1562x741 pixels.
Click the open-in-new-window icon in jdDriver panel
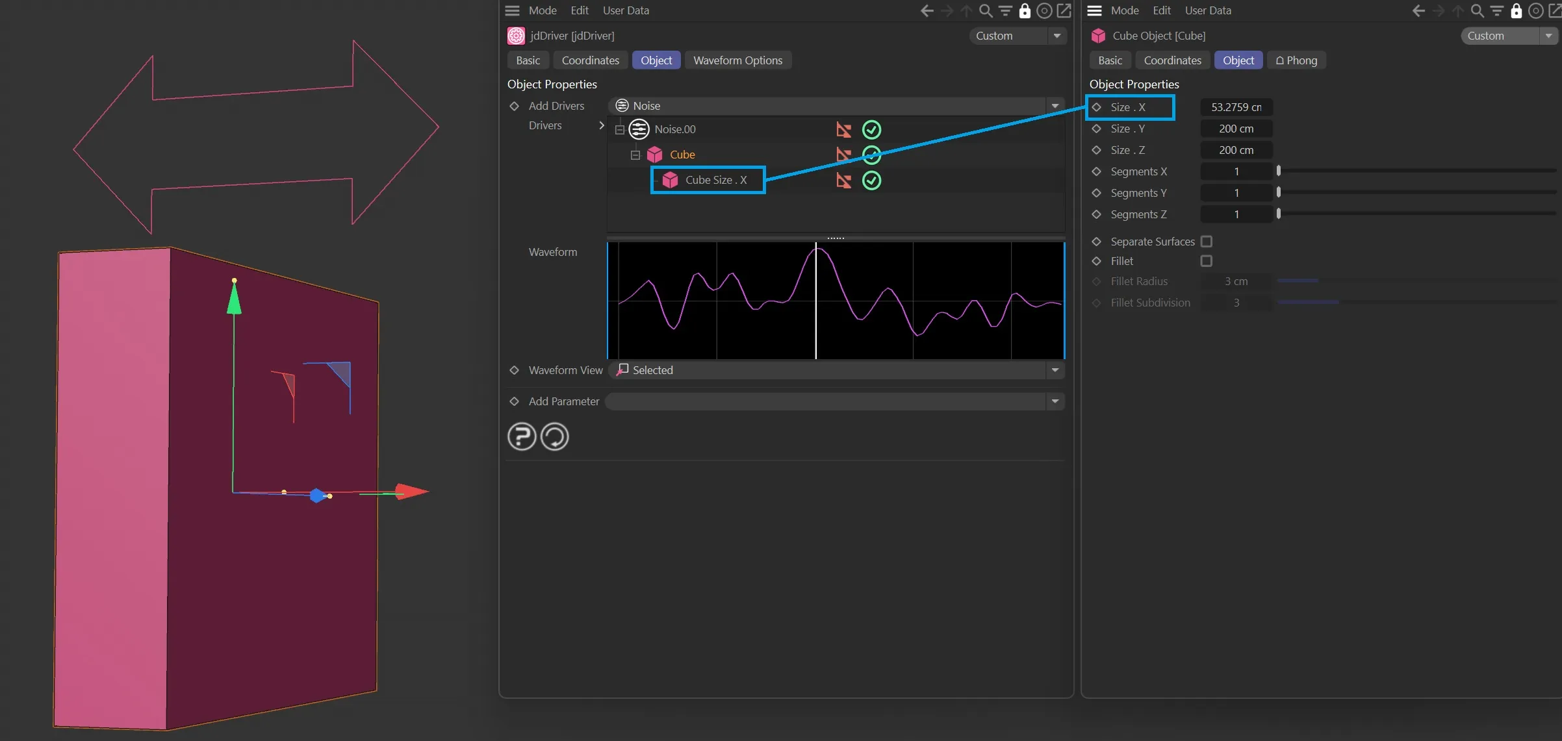click(x=1064, y=10)
